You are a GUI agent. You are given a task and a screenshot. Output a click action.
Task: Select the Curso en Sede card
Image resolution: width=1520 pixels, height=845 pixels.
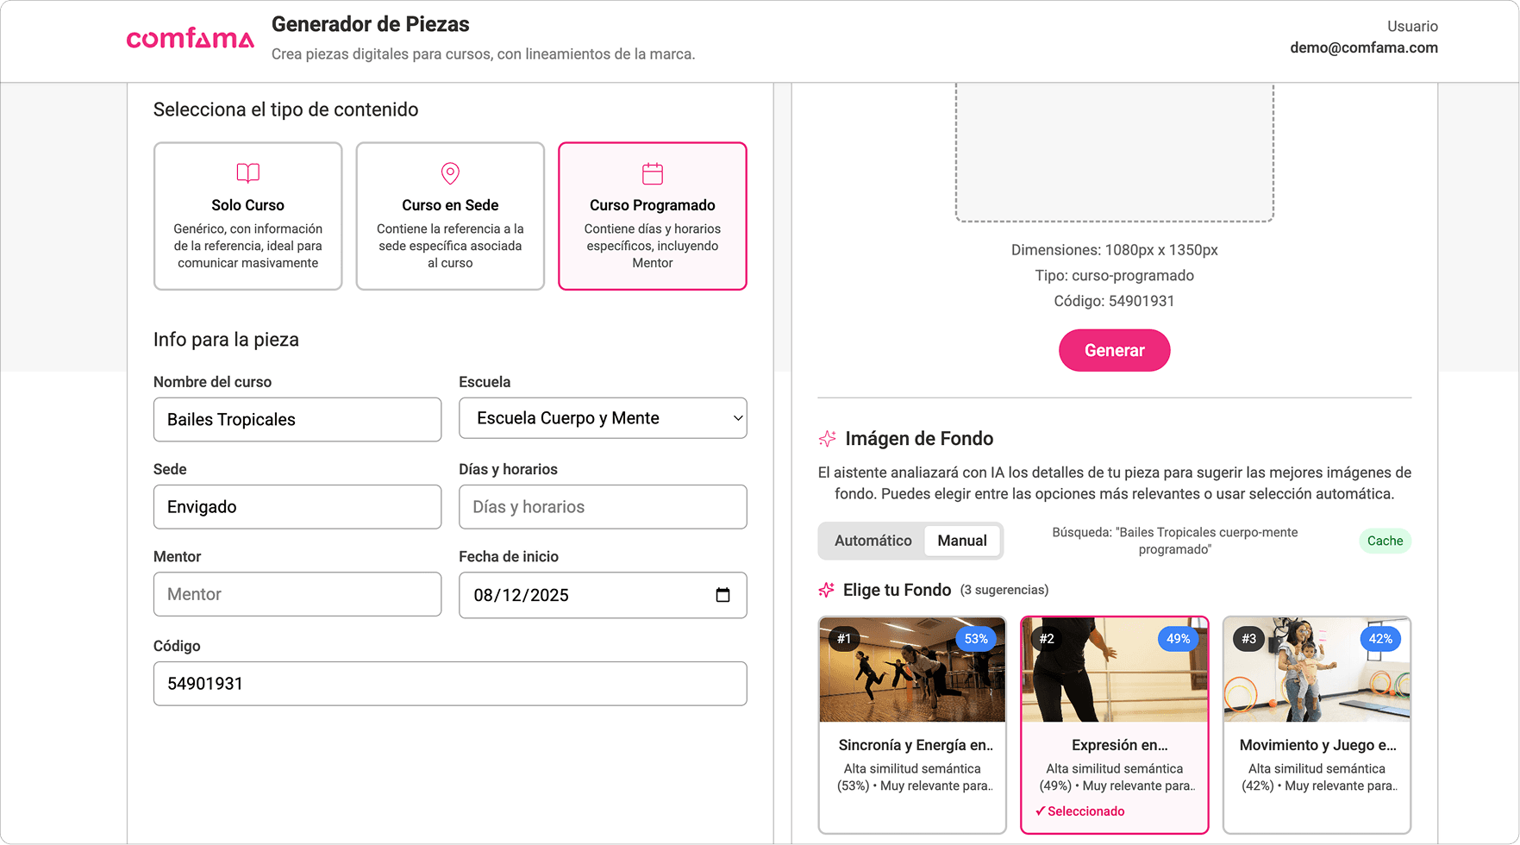click(x=450, y=216)
